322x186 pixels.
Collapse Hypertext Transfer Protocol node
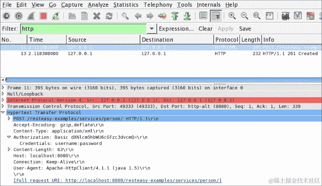tap(3, 112)
